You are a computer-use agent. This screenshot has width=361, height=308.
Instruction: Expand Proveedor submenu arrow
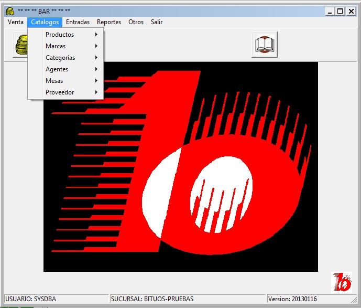[96, 92]
